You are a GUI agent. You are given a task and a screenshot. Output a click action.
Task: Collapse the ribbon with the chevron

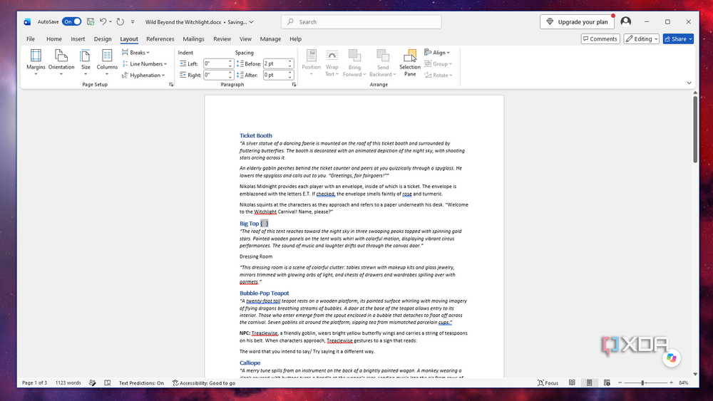689,83
